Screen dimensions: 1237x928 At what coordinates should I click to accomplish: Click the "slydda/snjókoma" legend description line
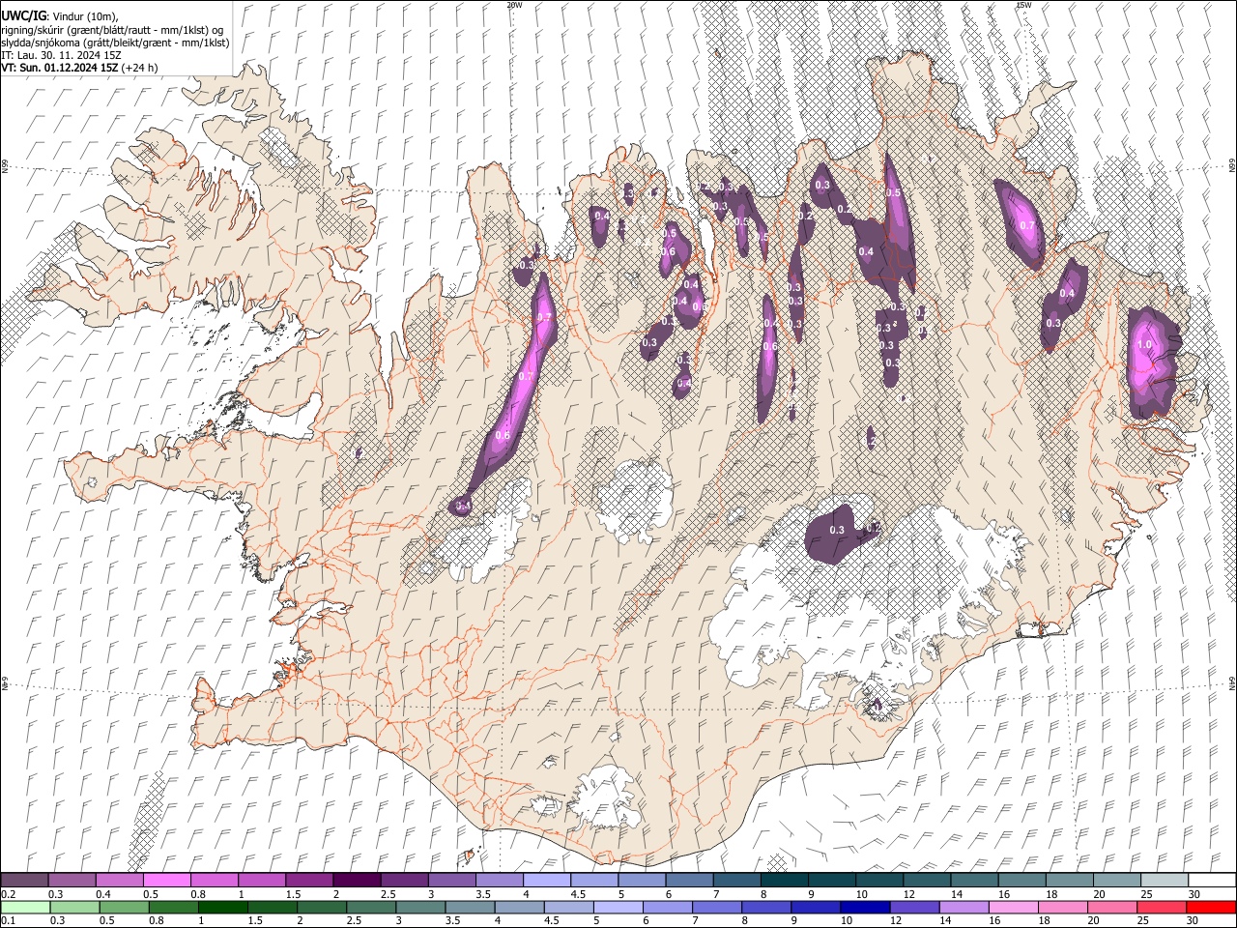coord(114,43)
